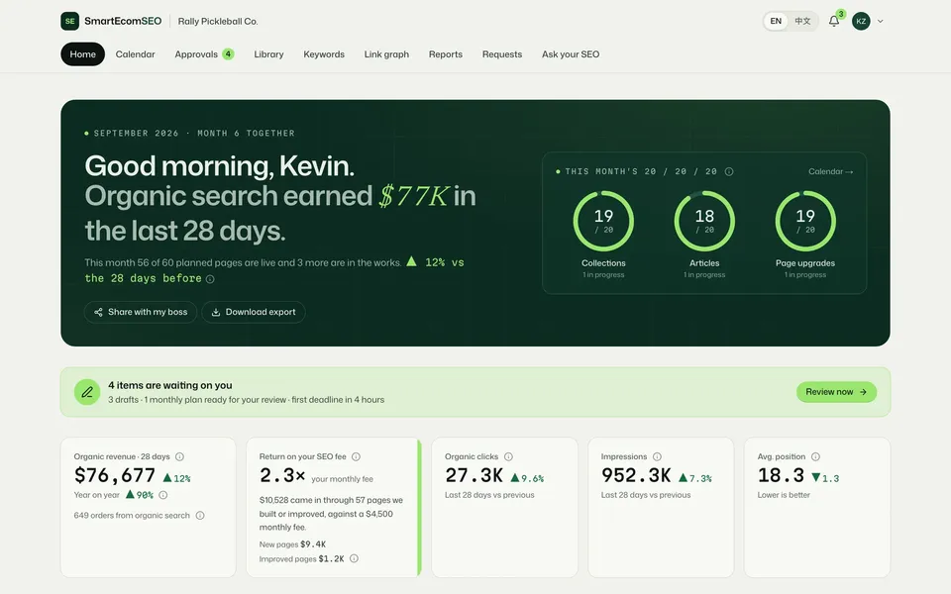This screenshot has height=594, width=951.
Task: Click Share with my boss button
Action: click(x=140, y=312)
